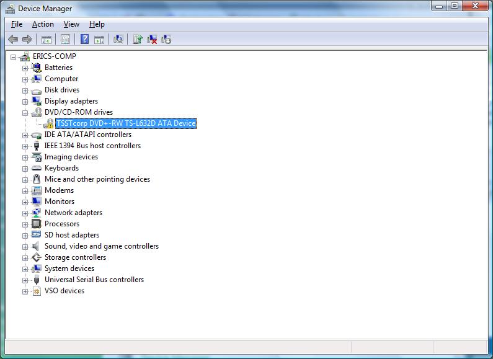Click the IEEE 1394 Bus controllers icon
493x359 pixels.
[x=37, y=146]
